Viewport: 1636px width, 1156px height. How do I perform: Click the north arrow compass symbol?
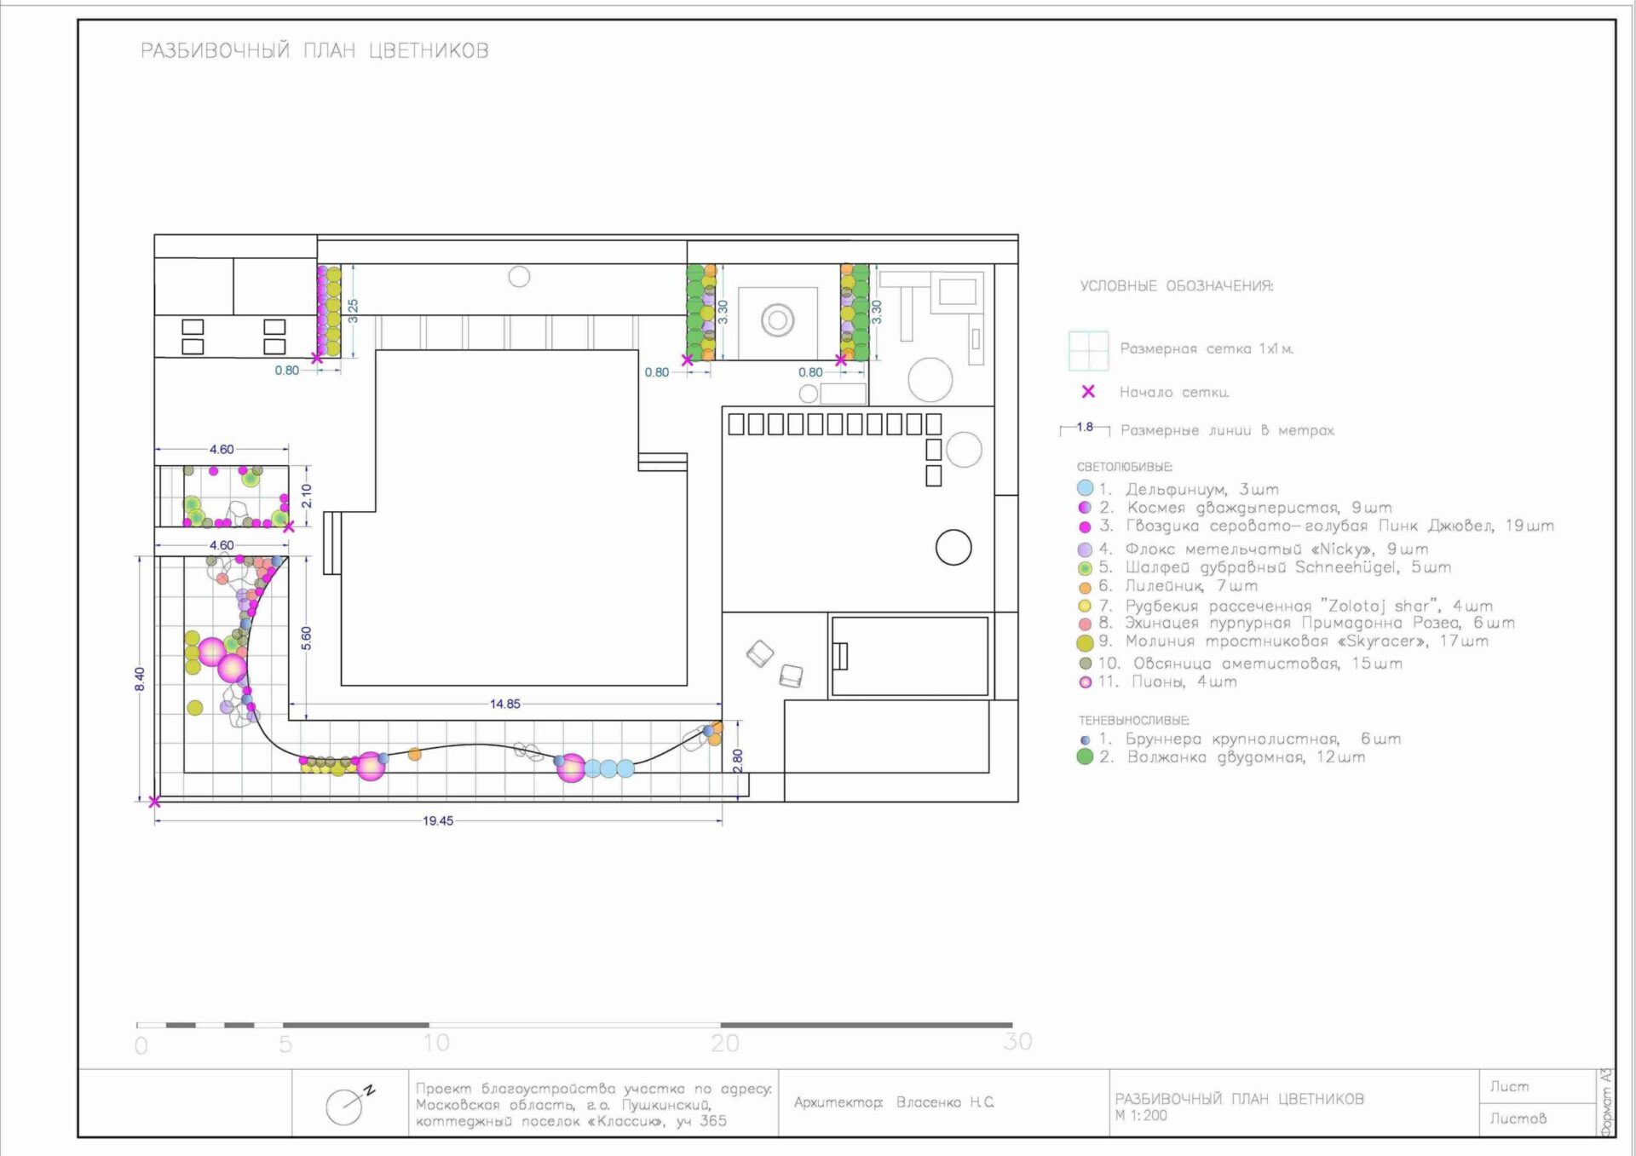pyautogui.click(x=346, y=1106)
